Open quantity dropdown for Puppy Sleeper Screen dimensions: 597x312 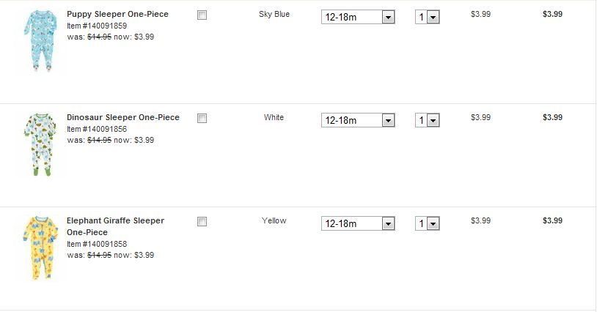pyautogui.click(x=427, y=17)
